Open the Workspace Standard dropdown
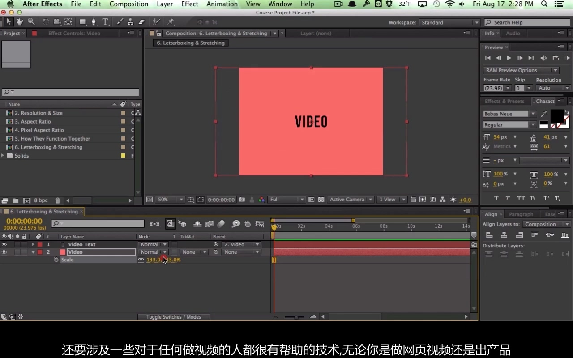The height and width of the screenshot is (358, 573). pos(449,22)
